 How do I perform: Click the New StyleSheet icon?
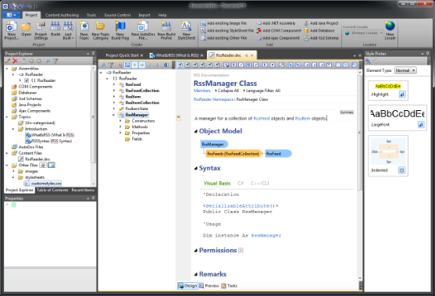click(187, 30)
